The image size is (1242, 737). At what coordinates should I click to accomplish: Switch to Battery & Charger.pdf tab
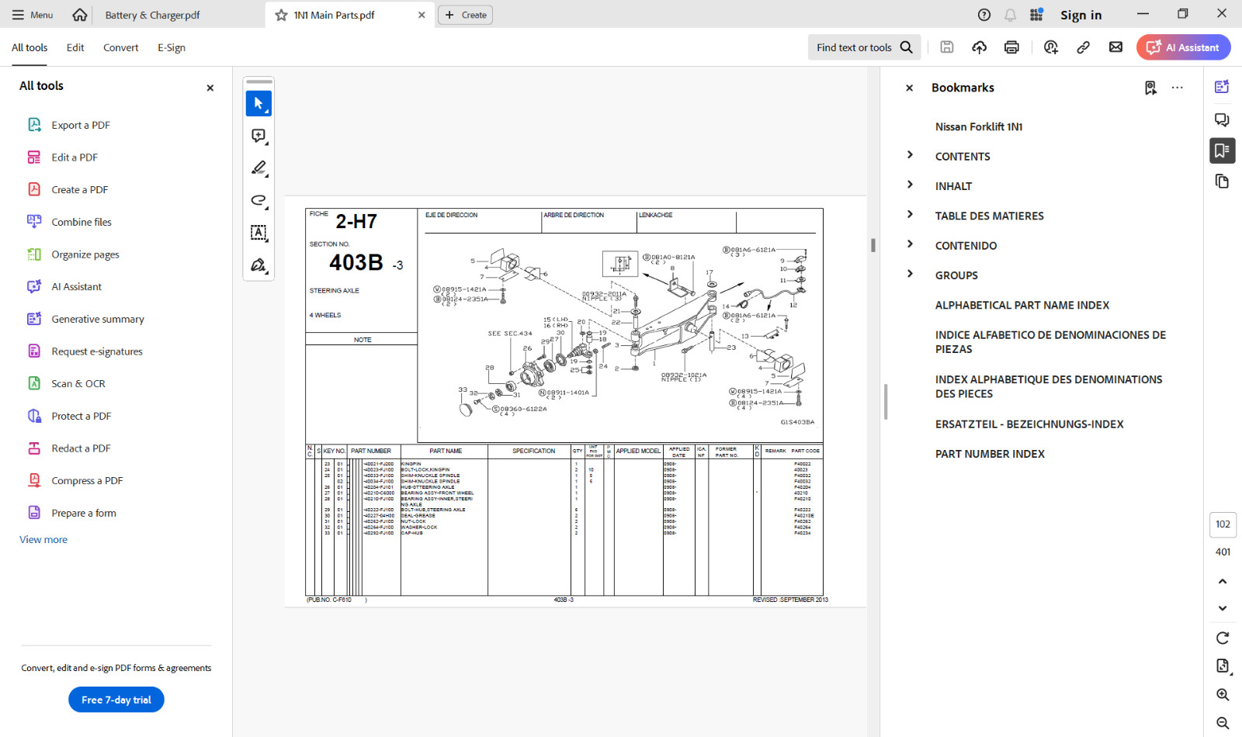[x=152, y=15]
